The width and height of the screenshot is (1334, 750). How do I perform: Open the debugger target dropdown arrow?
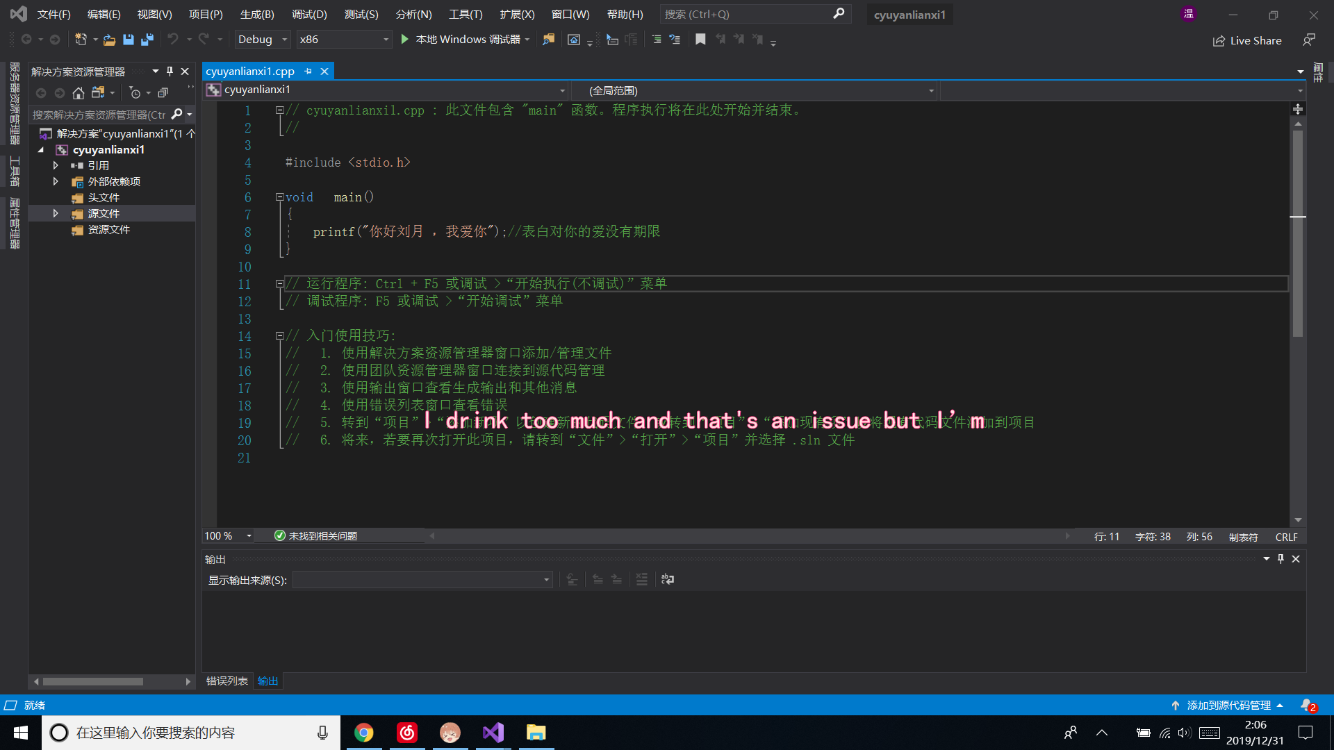click(527, 40)
